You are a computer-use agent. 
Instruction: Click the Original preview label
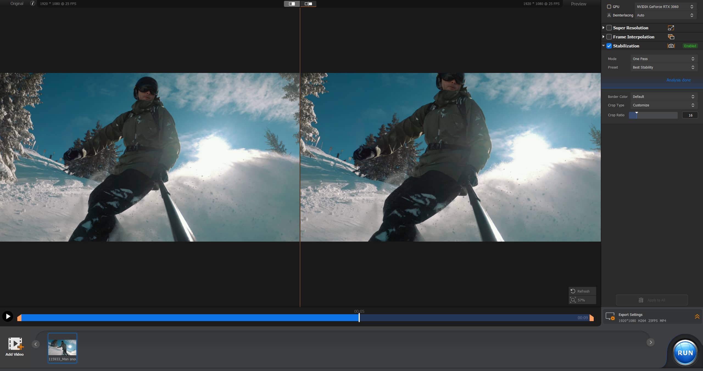[17, 4]
